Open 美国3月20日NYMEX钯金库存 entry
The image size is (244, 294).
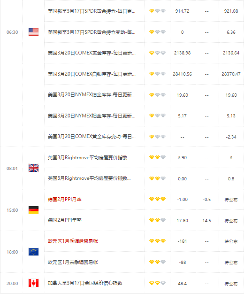tap(91, 116)
